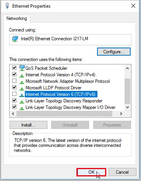Enable the Internet Protocol Version 6 checkbox
Screen dimensions: 141x181
(14, 94)
